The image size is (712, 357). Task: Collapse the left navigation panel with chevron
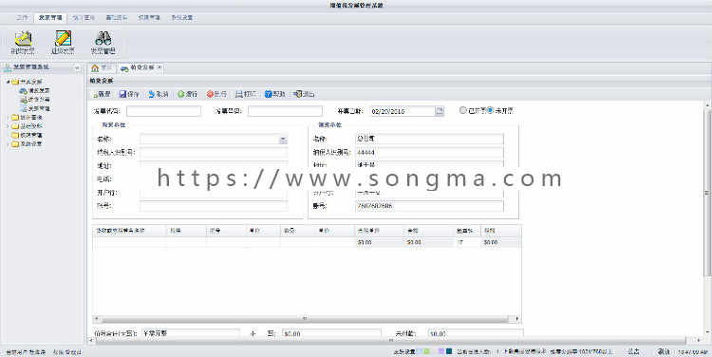coord(77,67)
